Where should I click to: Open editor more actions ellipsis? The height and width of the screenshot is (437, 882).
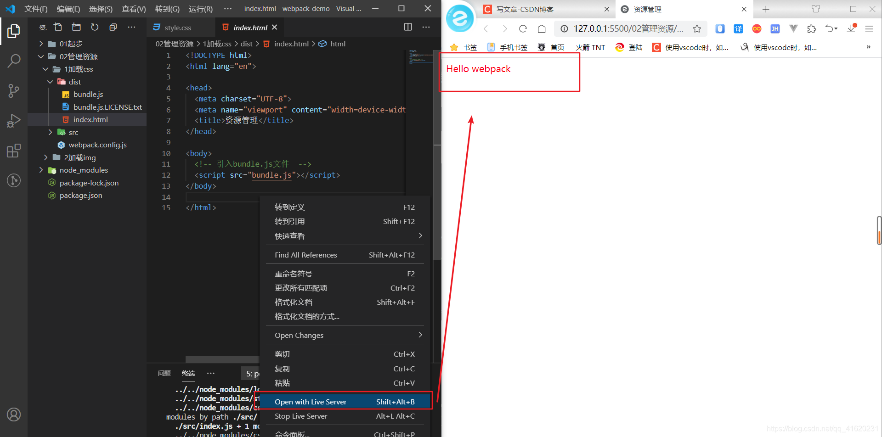tap(426, 27)
